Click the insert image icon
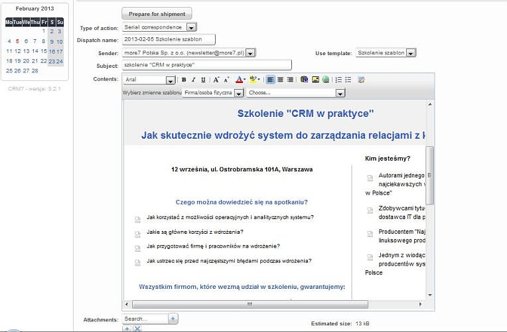The height and width of the screenshot is (332, 507). pos(315,80)
